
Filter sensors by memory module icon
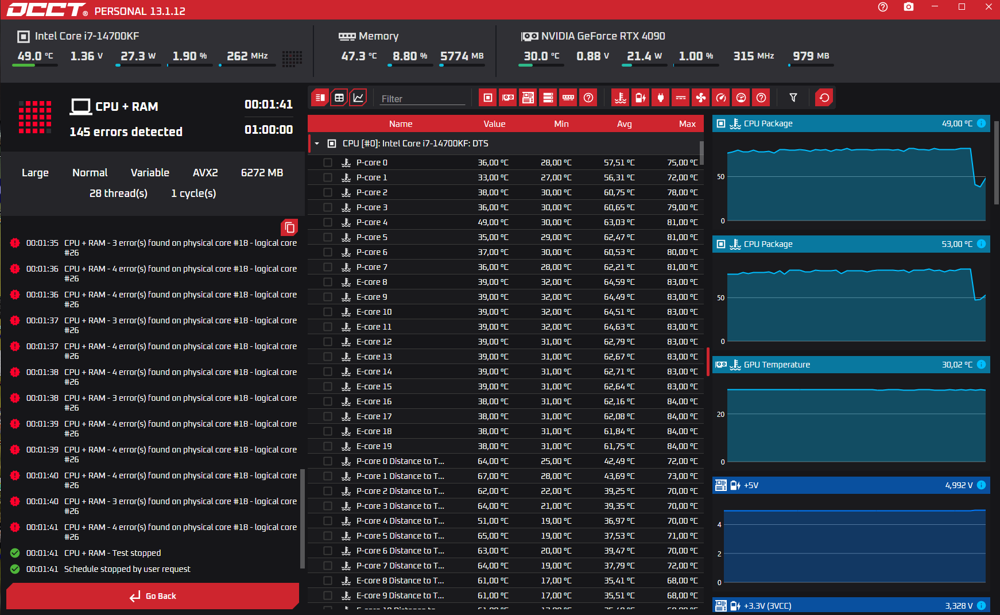[x=568, y=98]
